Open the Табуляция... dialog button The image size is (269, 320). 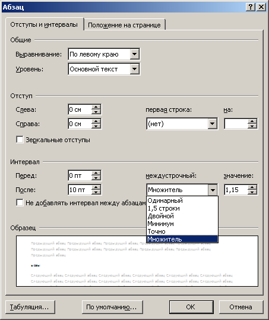30,307
